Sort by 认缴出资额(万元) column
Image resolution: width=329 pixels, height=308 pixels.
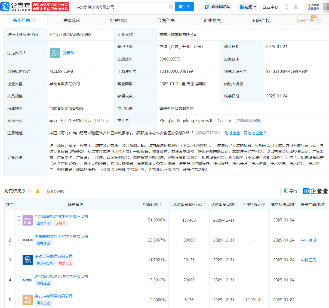204,204
